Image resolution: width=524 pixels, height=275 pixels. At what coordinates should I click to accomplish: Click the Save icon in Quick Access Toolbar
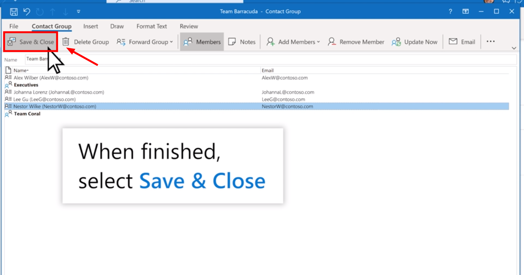(14, 12)
